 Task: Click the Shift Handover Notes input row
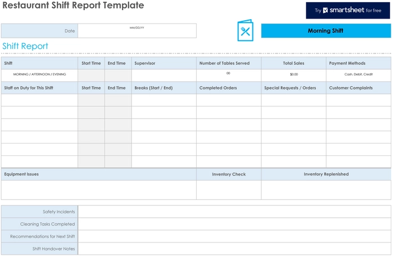pyautogui.click(x=234, y=249)
